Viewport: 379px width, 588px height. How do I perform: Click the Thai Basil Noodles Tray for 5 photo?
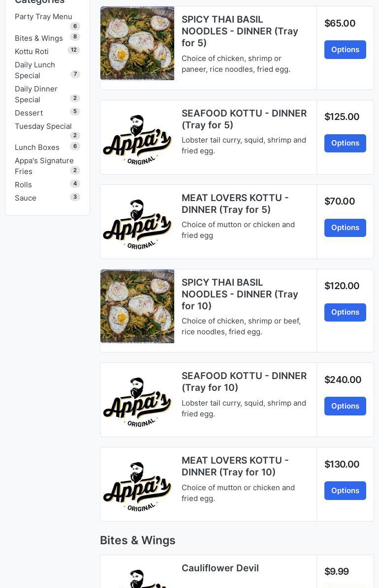(x=137, y=43)
